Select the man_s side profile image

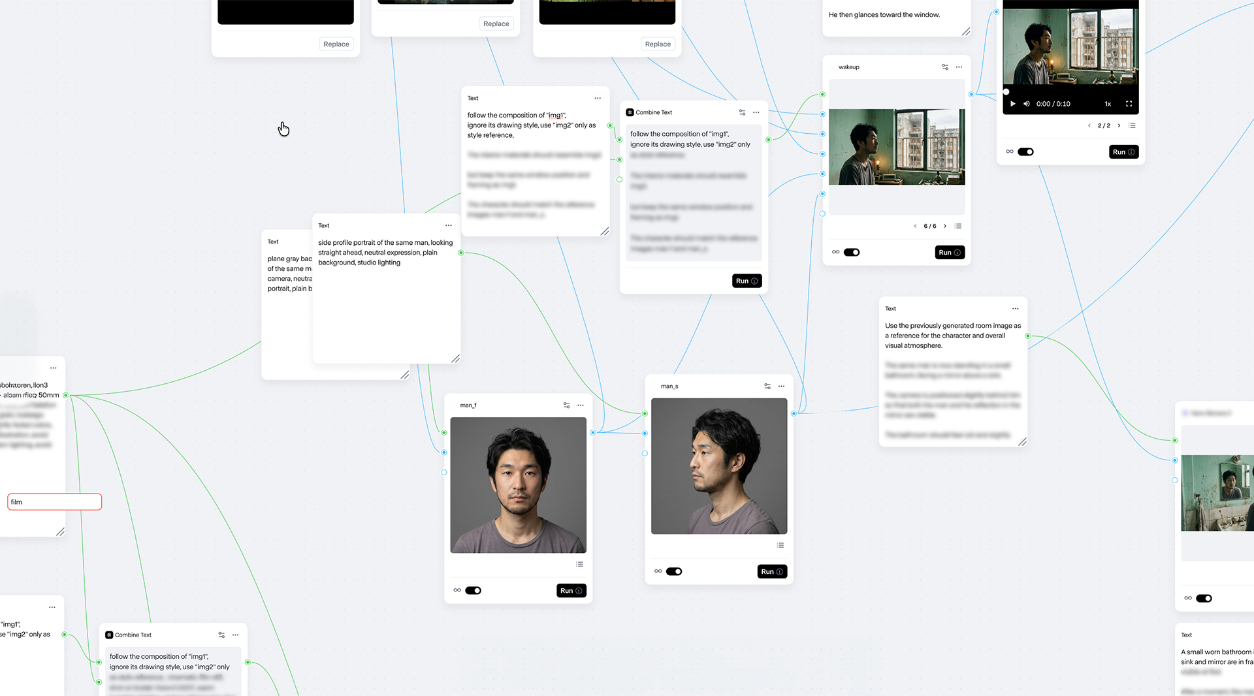719,466
